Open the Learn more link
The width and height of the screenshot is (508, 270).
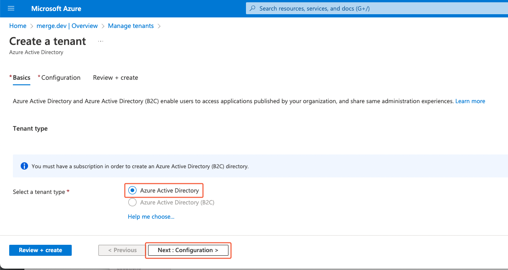(x=470, y=101)
